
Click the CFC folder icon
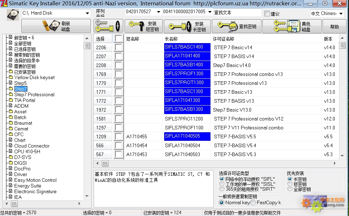(10, 134)
